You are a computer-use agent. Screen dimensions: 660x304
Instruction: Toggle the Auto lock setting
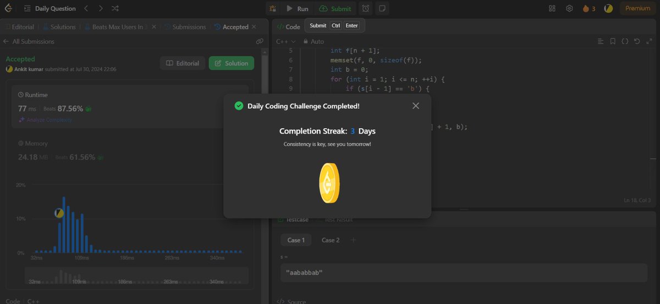[x=313, y=41]
